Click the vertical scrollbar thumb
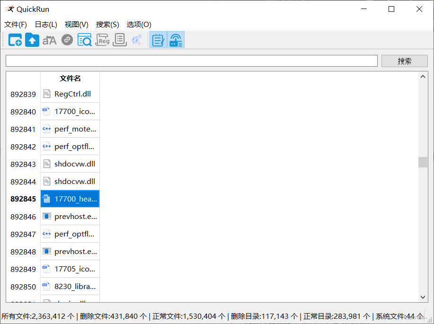 (x=423, y=162)
